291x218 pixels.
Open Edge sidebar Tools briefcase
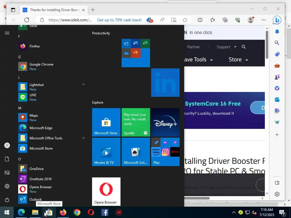pos(277,66)
